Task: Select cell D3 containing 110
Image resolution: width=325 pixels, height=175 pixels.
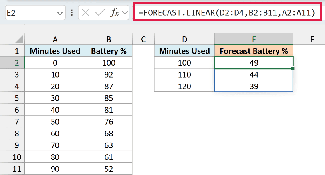Action: coord(184,74)
